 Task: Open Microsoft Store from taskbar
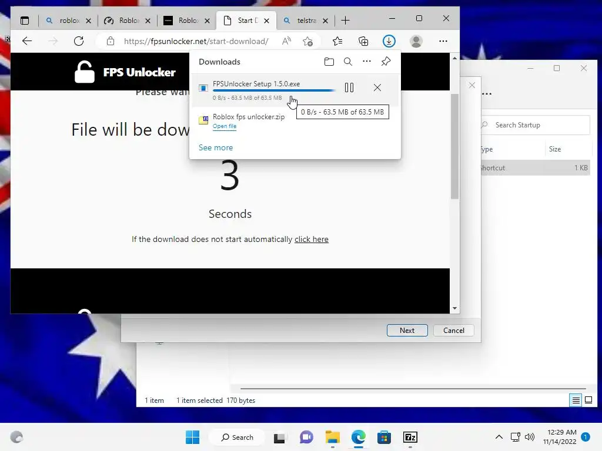384,437
